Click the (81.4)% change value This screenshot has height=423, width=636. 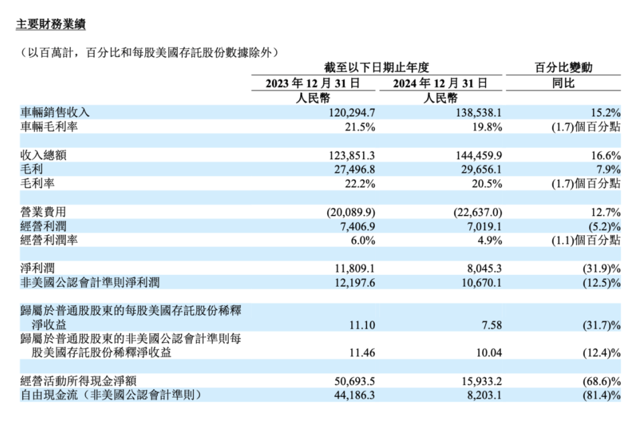[602, 395]
